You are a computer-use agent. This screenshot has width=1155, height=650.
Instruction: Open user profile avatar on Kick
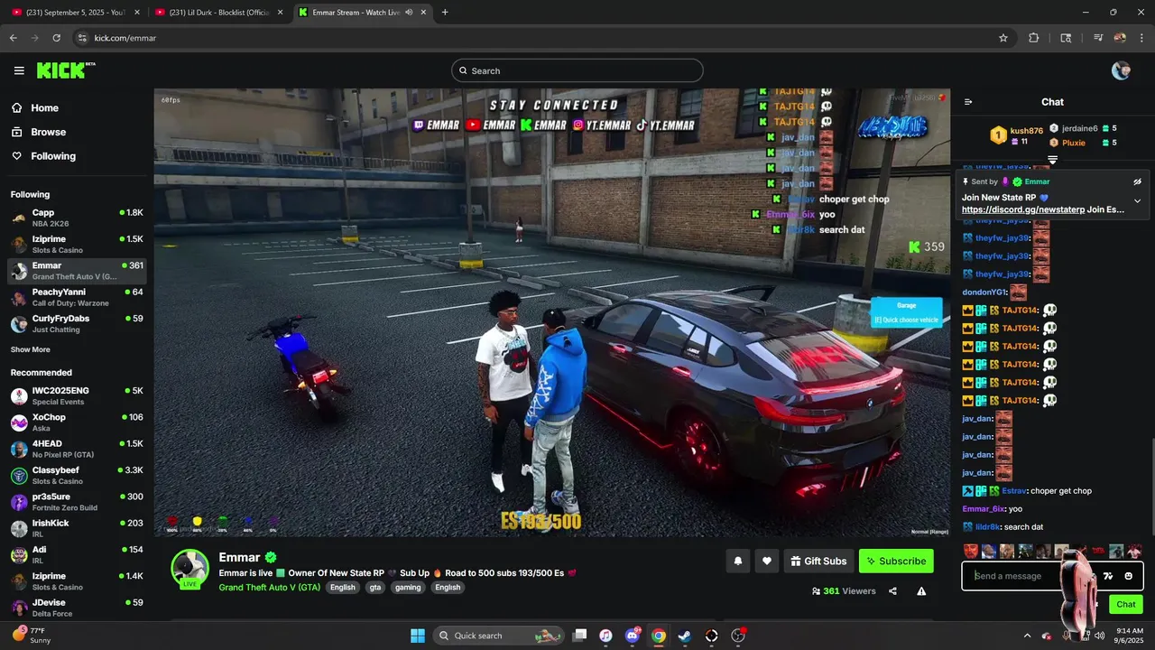click(x=1121, y=70)
